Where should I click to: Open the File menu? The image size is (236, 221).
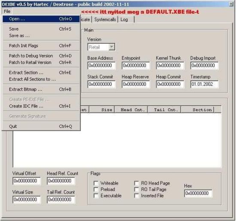coord(7,11)
